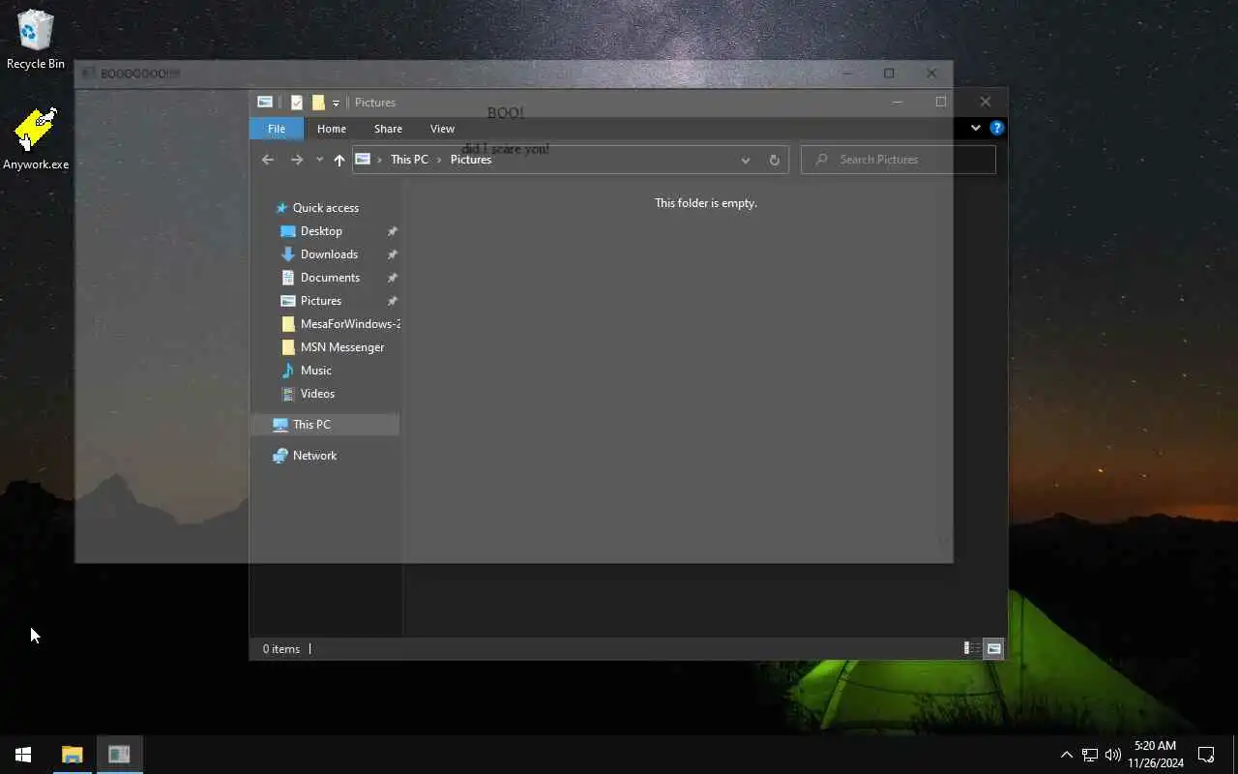The image size is (1238, 774).
Task: Open the Action Center notifications icon
Action: (x=1206, y=755)
